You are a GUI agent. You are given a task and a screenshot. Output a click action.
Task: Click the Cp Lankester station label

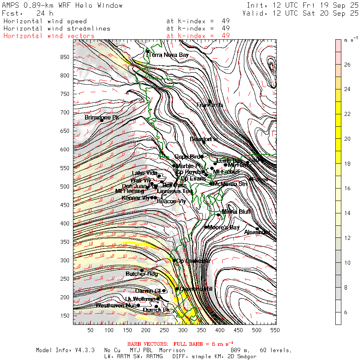[x=193, y=261]
